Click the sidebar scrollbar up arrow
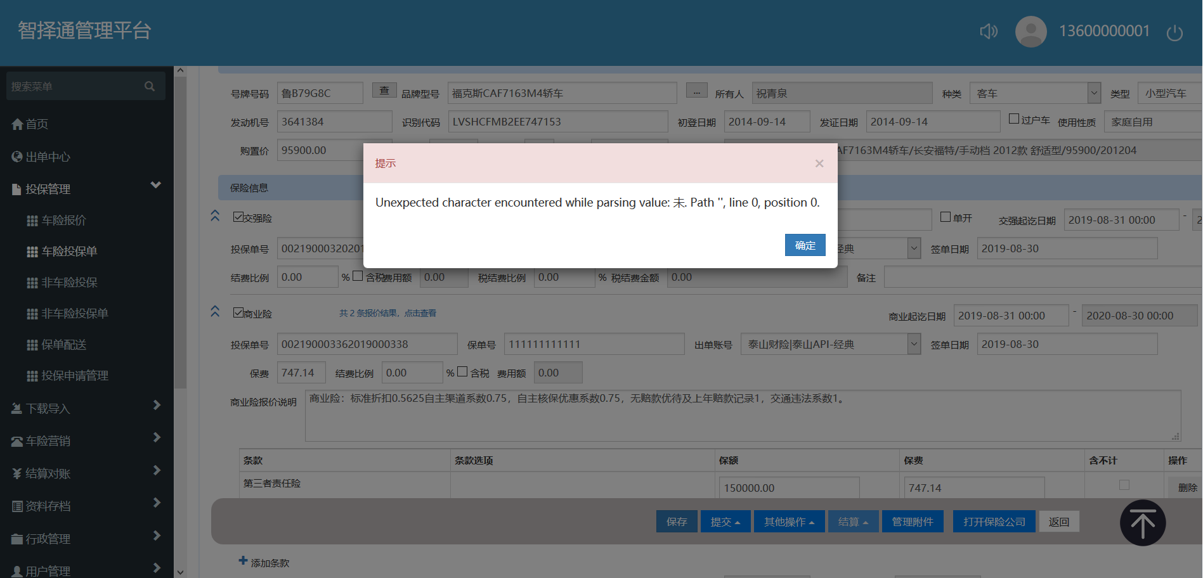1203x578 pixels. [181, 71]
